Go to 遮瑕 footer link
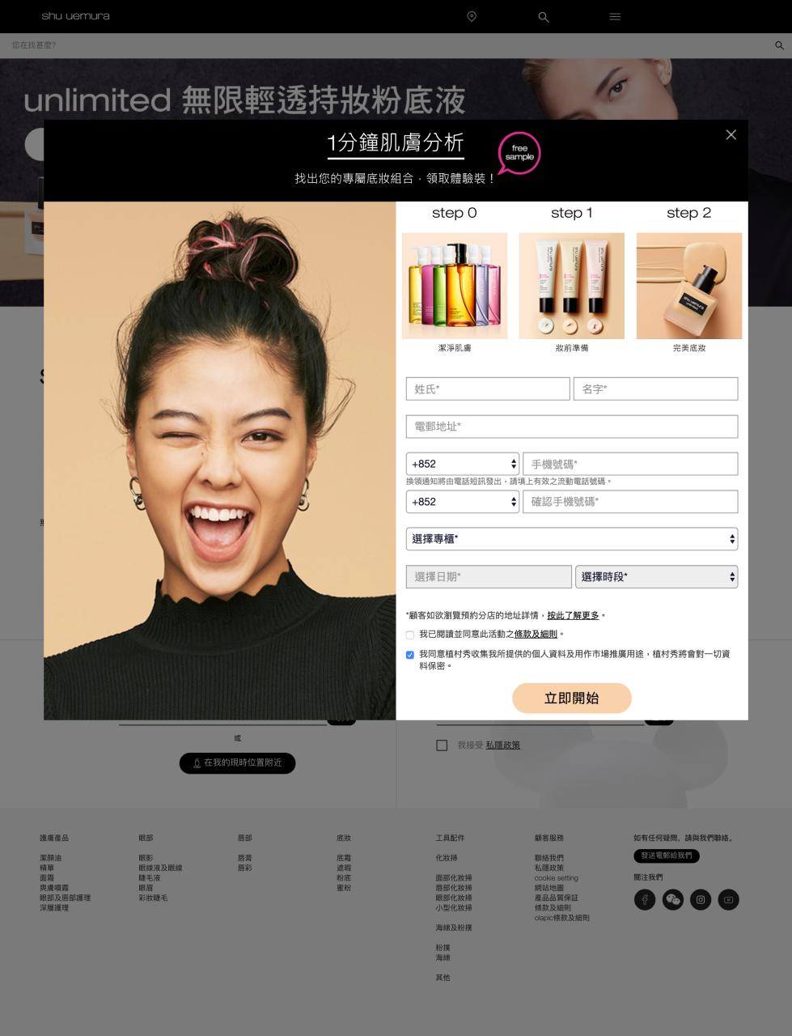Image resolution: width=792 pixels, height=1036 pixels. (x=344, y=868)
